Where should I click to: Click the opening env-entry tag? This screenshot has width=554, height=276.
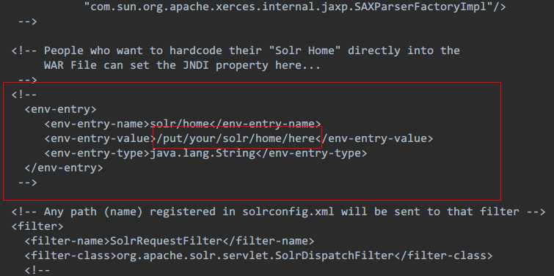[60, 109]
